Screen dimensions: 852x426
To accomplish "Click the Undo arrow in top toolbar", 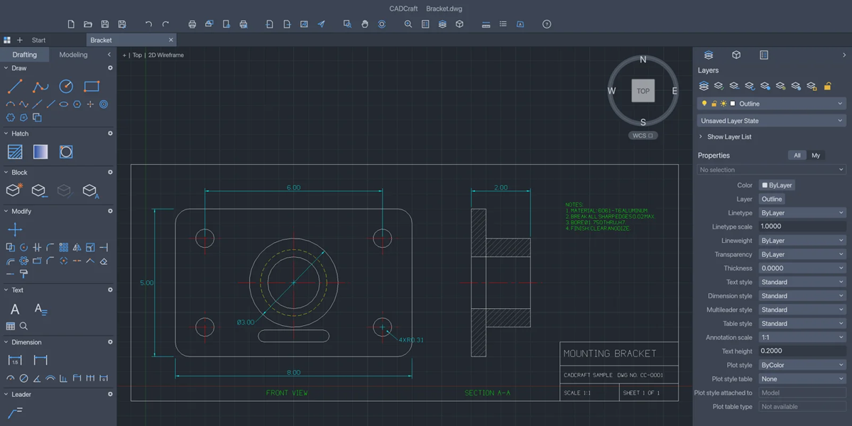I will (x=148, y=24).
